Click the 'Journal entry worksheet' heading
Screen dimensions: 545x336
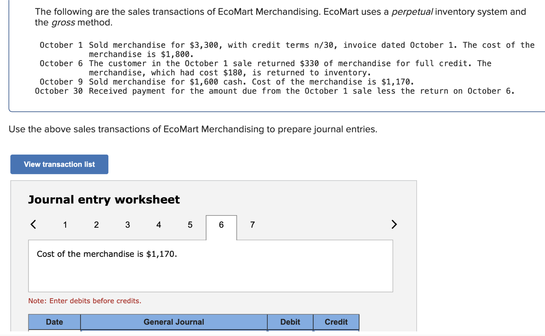click(104, 199)
